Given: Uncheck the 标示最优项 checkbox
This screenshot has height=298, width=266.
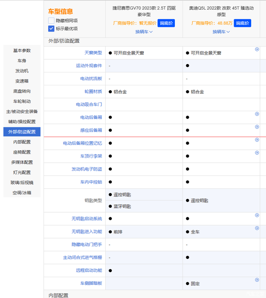Looking at the screenshot, I should tap(51, 29).
